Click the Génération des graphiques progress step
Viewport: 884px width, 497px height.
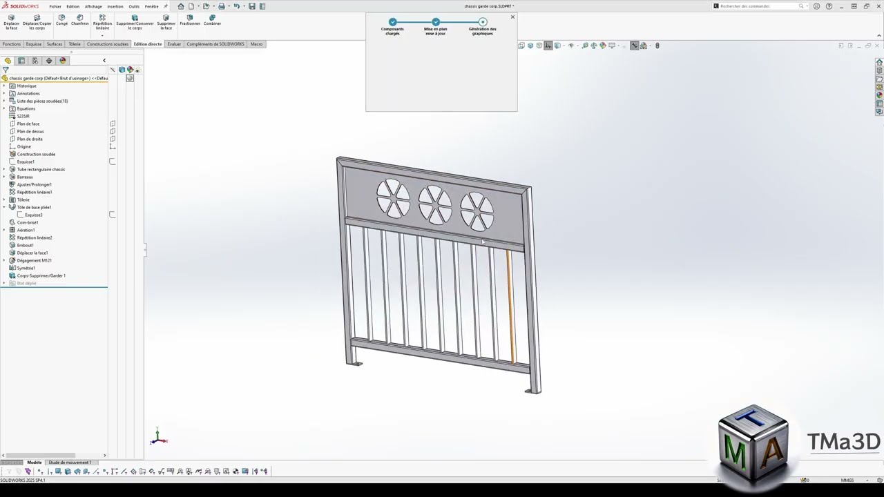(x=482, y=27)
